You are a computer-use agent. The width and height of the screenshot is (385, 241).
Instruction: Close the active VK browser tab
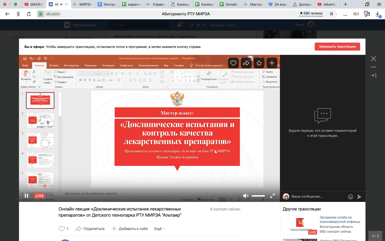tap(66, 4)
